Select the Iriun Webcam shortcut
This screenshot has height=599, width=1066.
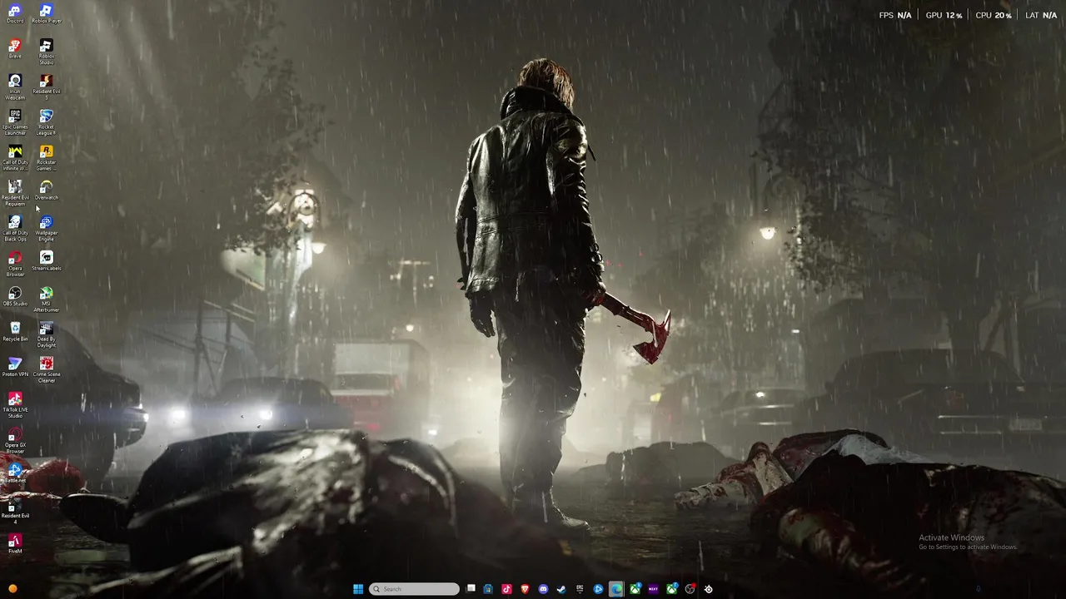pyautogui.click(x=15, y=87)
